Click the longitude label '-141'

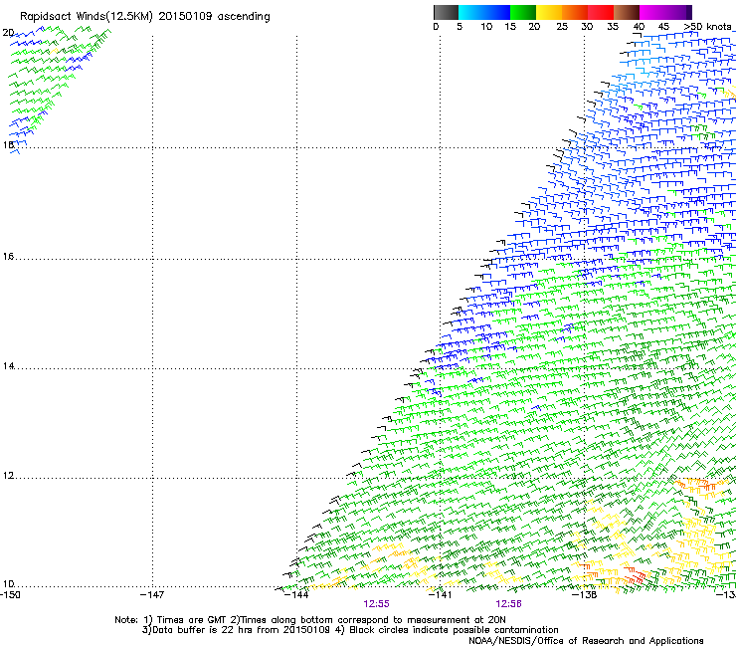click(440, 595)
